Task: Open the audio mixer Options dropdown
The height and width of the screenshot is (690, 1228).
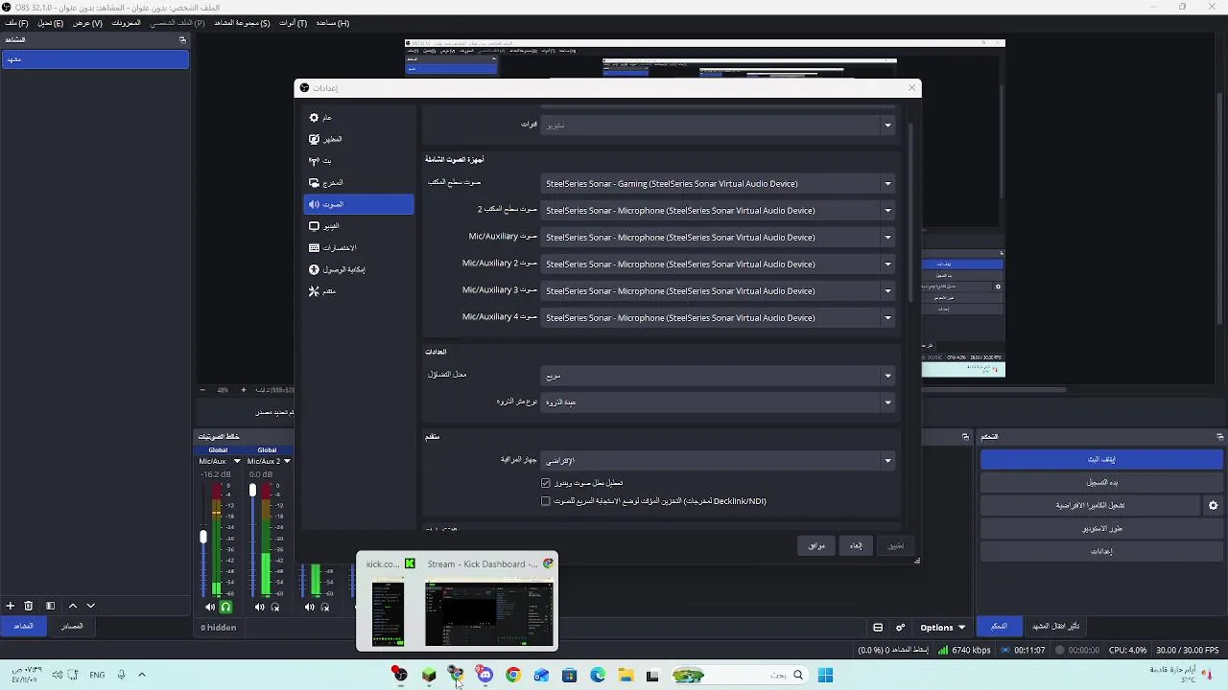Action: 942,628
